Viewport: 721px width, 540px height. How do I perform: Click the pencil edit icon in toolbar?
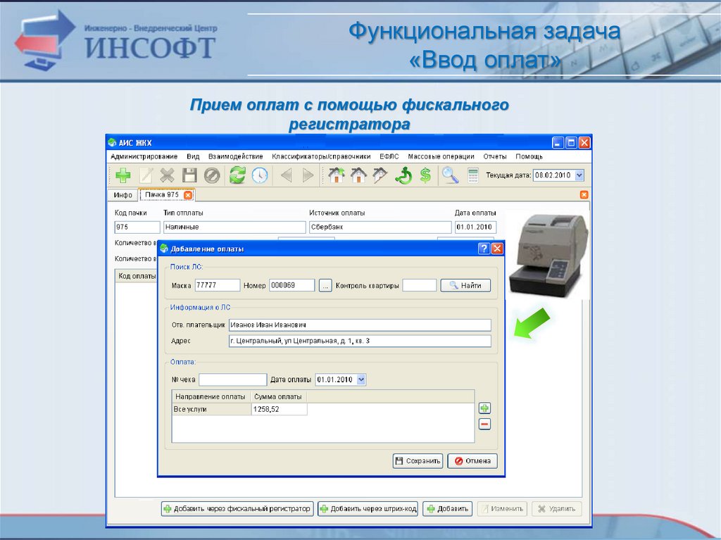pos(146,176)
